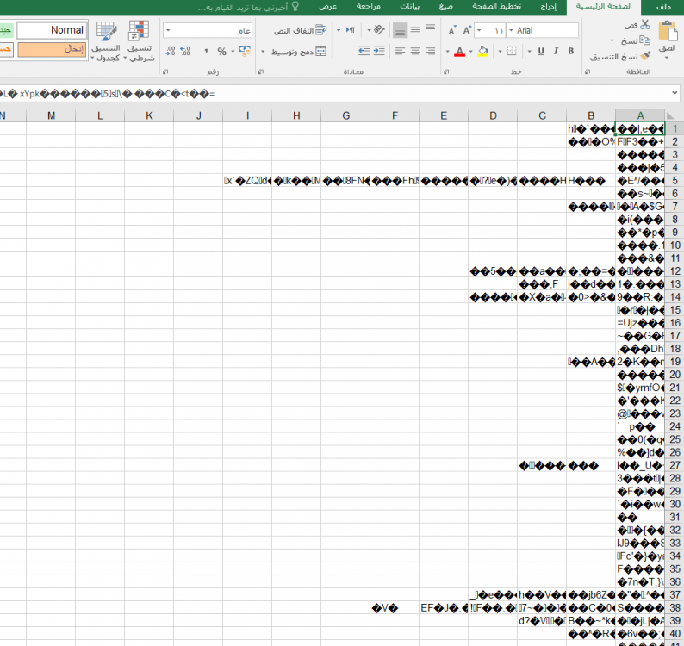Switch to Formulas (صيغ) tab
The width and height of the screenshot is (684, 646).
point(446,7)
